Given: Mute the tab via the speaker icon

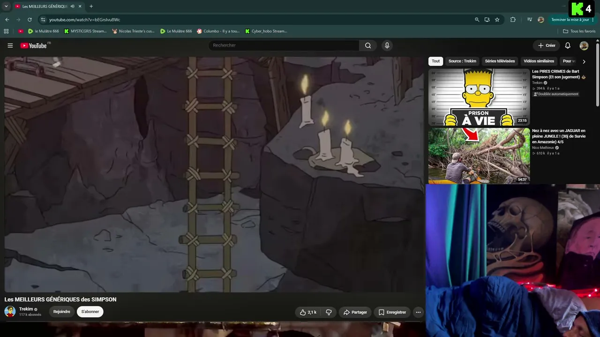Looking at the screenshot, I should [72, 7].
